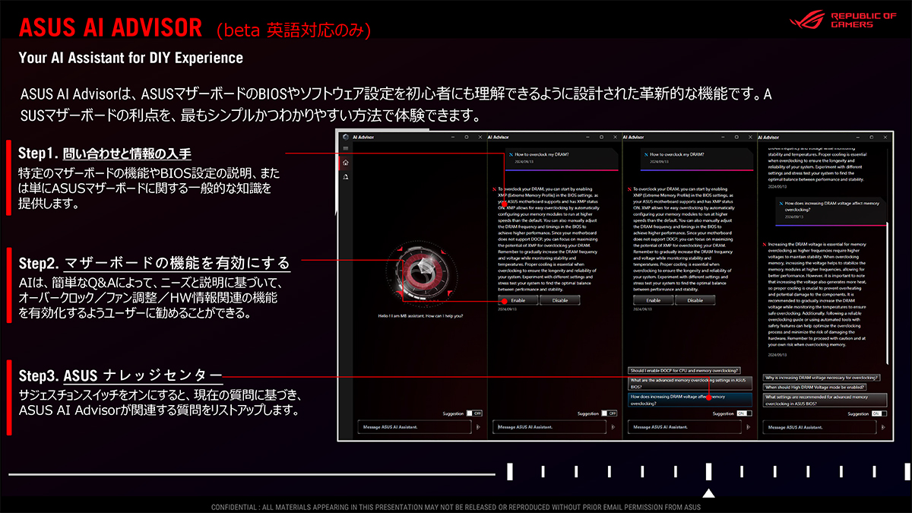Click the slide title 'ASUS AI ADVISOR'
Screen dimensions: 912x513
(111, 27)
